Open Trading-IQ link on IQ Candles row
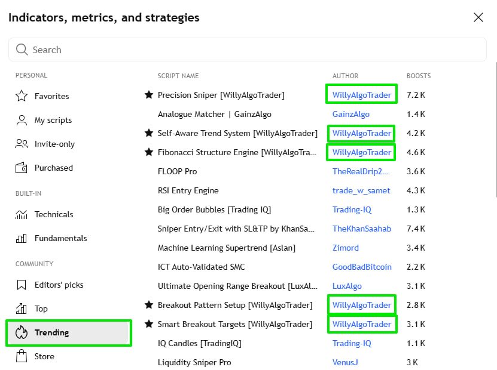497x370 pixels. pos(352,343)
